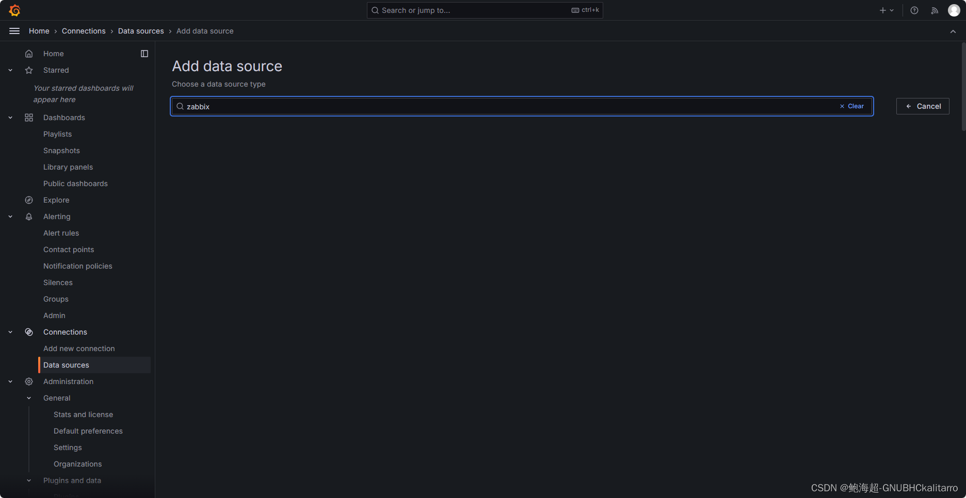This screenshot has height=498, width=966.
Task: Collapse the Alerting section chevron
Action: click(10, 217)
